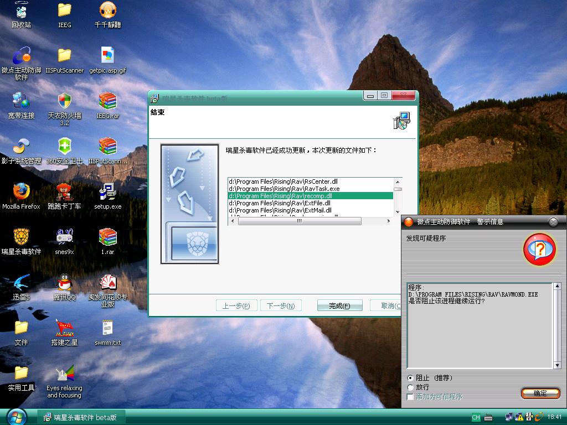This screenshot has height=425, width=567.
Task: Open the 腾讯QQ penguin icon
Action: (64, 283)
